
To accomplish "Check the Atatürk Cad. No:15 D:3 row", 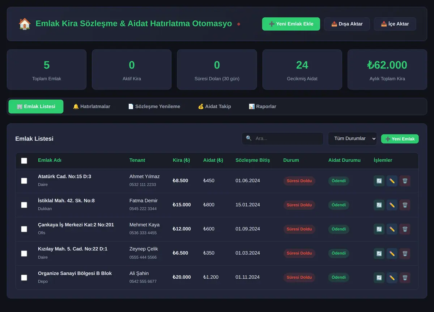I will coord(24,180).
